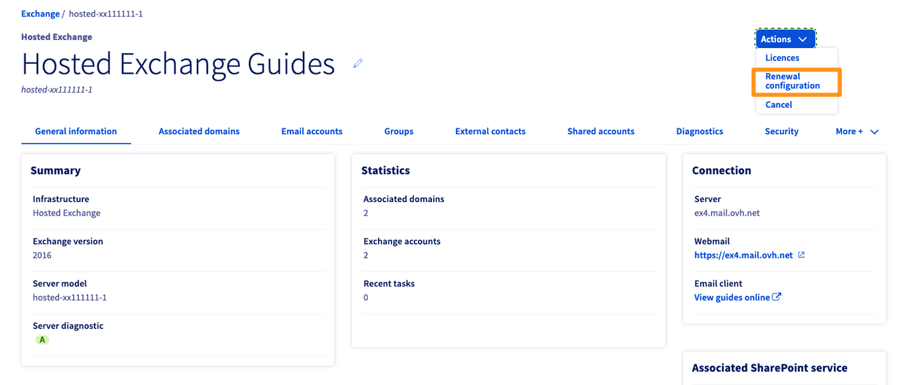900x385 pixels.
Task: Open the Email accounts tab
Action: (x=312, y=131)
